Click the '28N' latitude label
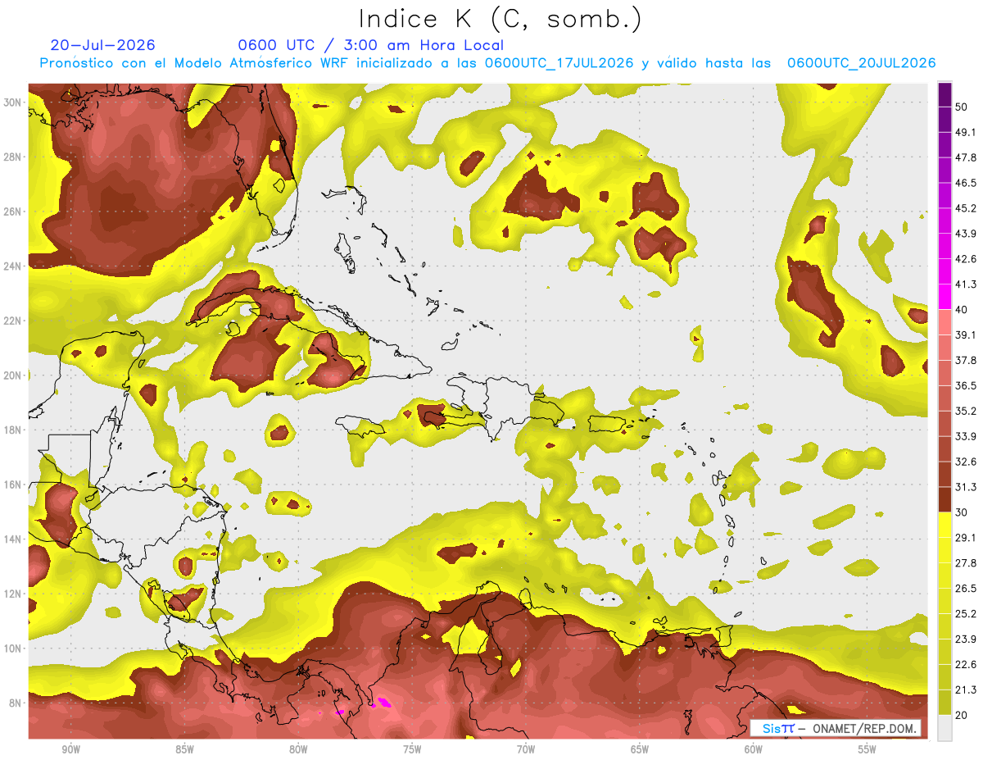The image size is (983, 760). [12, 157]
